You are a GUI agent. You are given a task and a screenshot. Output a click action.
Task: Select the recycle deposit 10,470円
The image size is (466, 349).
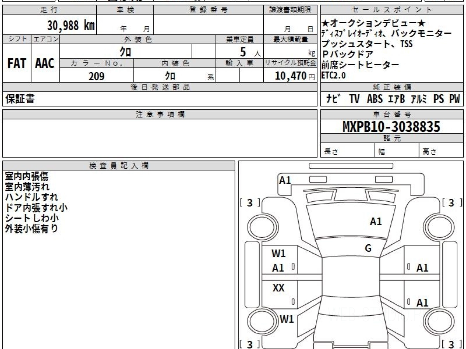[295, 76]
